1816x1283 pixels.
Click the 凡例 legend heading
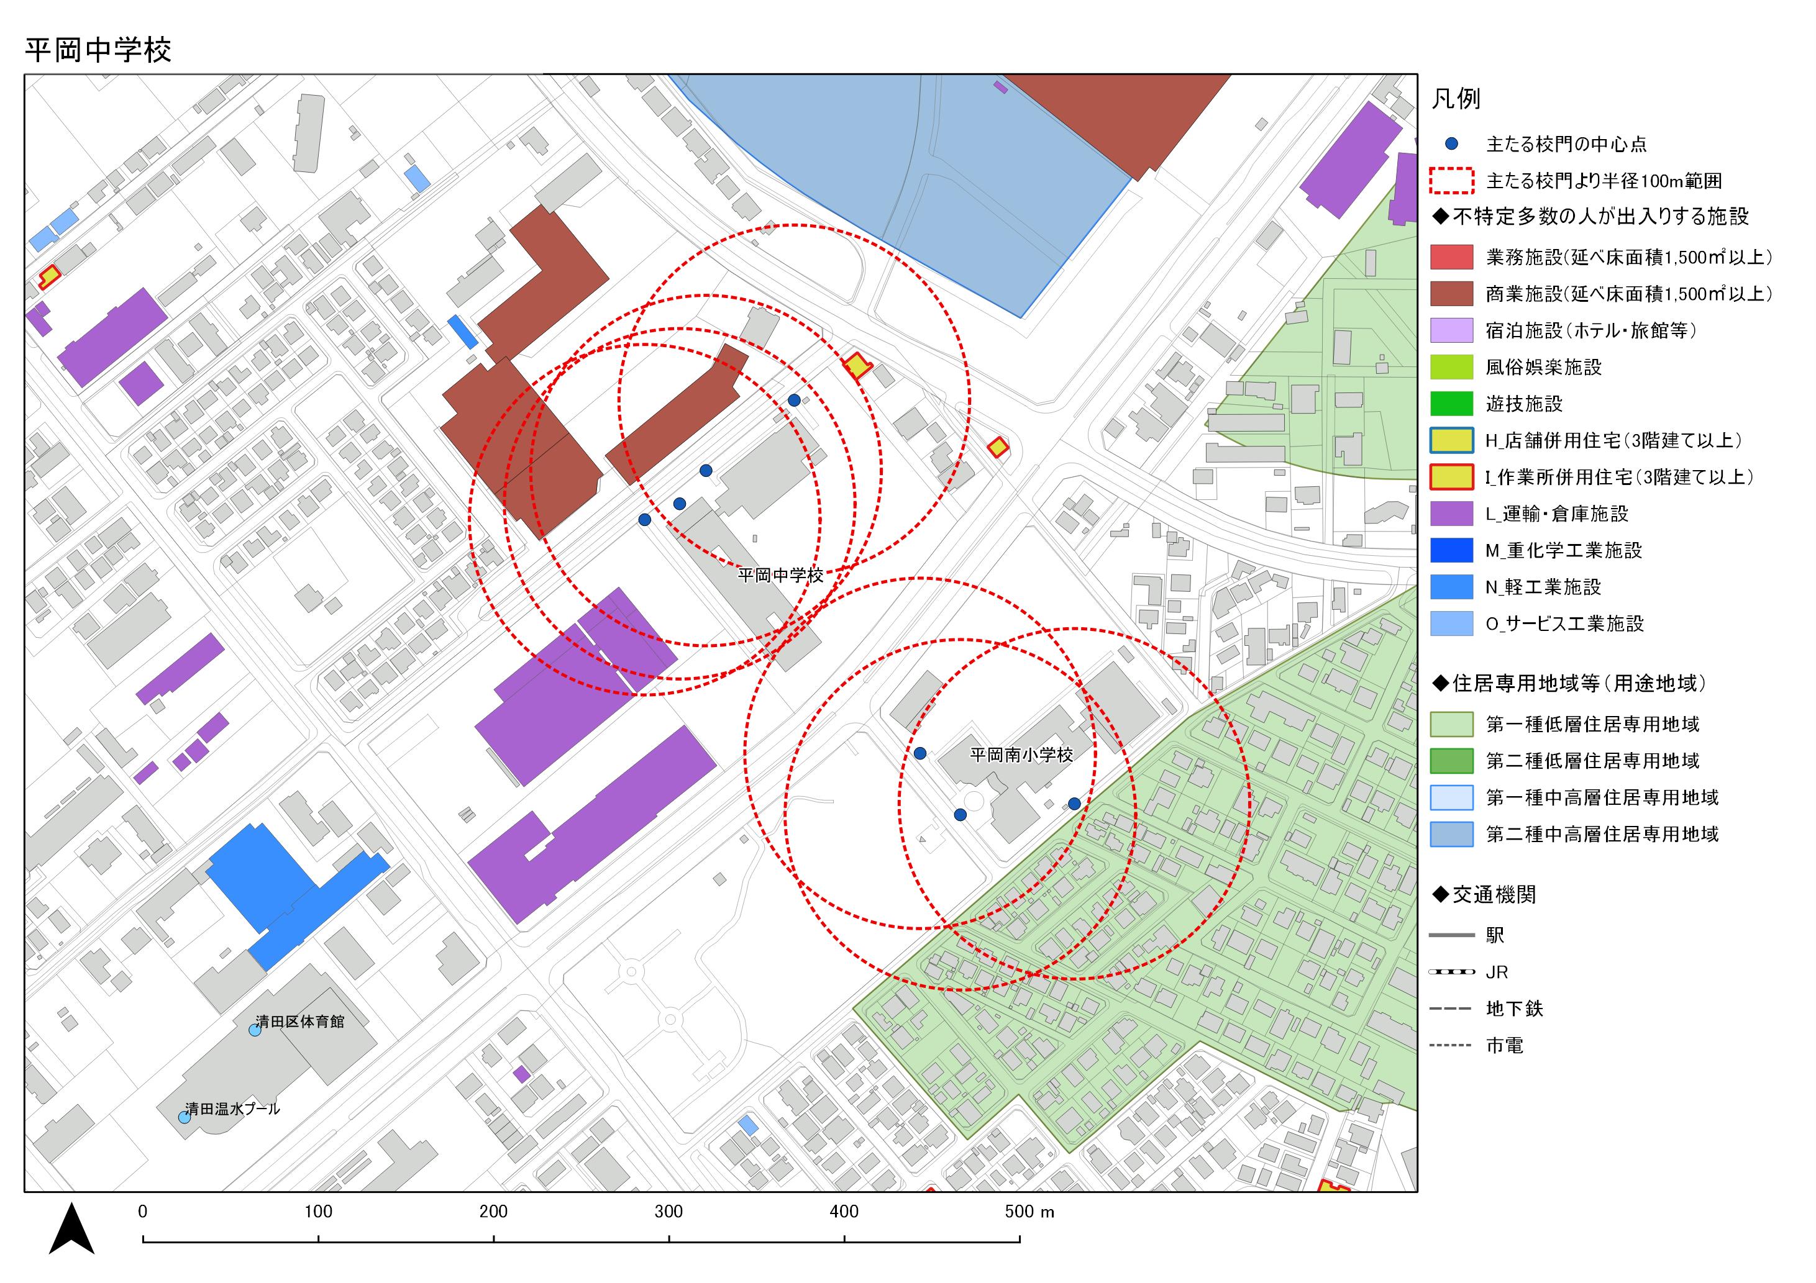(x=1455, y=99)
